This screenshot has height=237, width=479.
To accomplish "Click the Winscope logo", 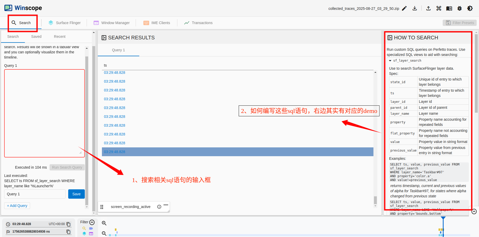I will click(23, 8).
